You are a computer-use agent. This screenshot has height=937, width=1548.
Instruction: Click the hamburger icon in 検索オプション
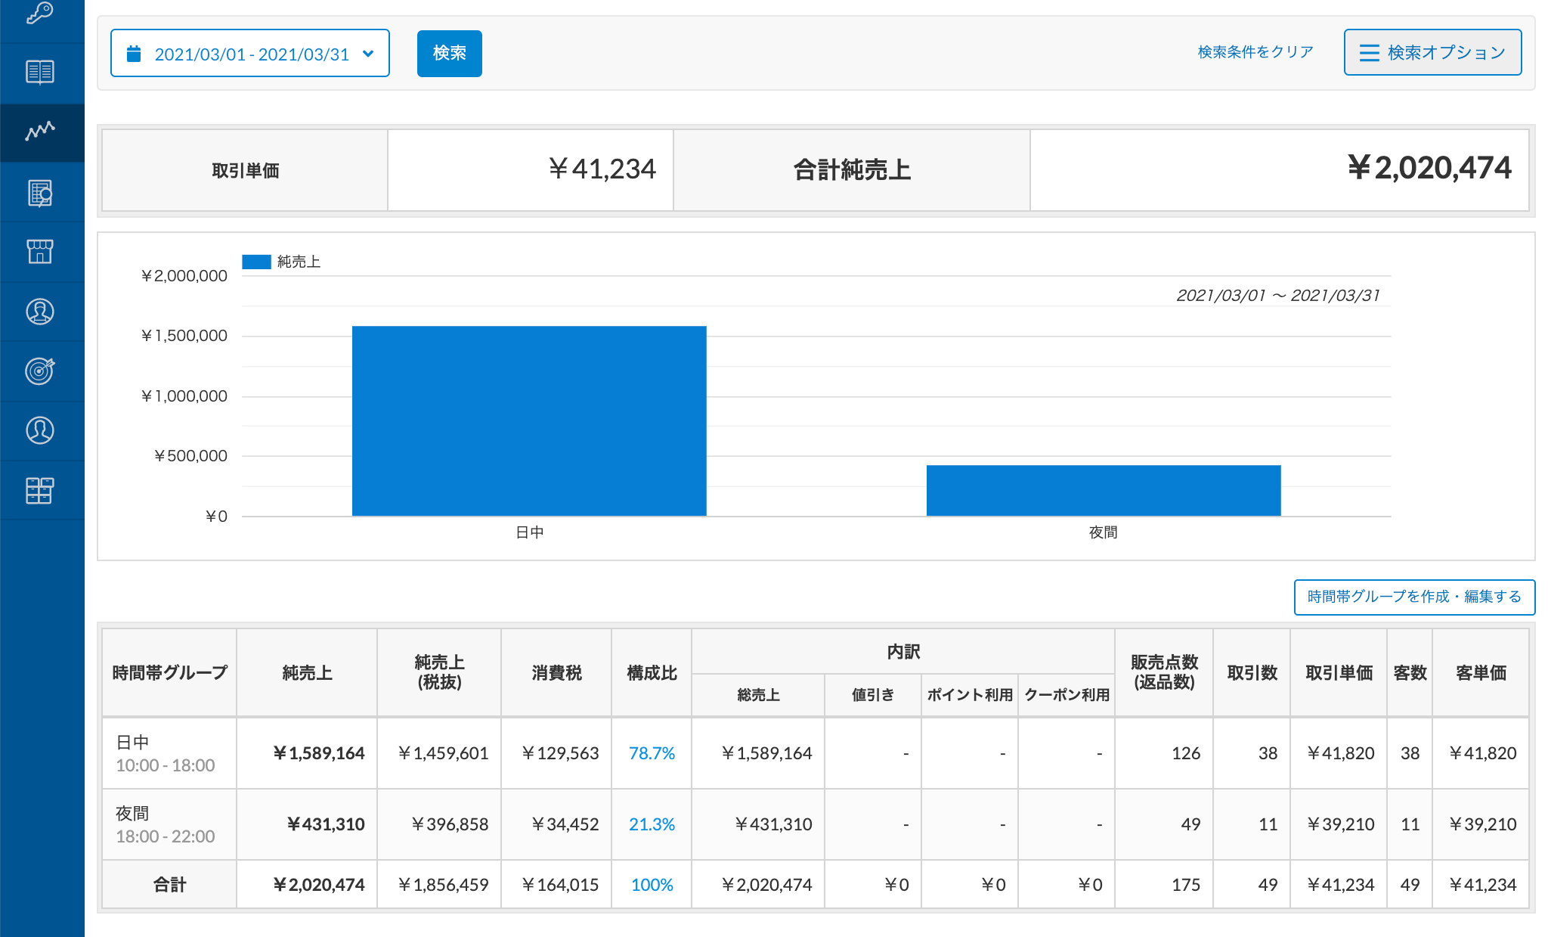click(1369, 53)
